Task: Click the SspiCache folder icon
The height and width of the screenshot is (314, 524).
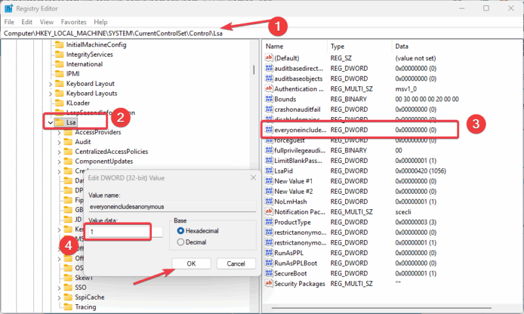Action: (x=68, y=297)
